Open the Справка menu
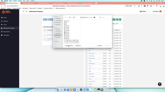The height and width of the screenshot is (92, 165). 32,1
